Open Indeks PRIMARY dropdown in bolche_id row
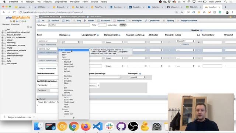 click(185, 41)
